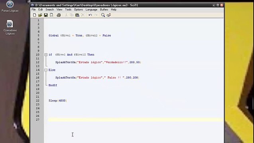Viewport: 254px width, 143px height.
Task: Copy selection using the Copy toolbar icon
Action: pyautogui.click(x=72, y=15)
